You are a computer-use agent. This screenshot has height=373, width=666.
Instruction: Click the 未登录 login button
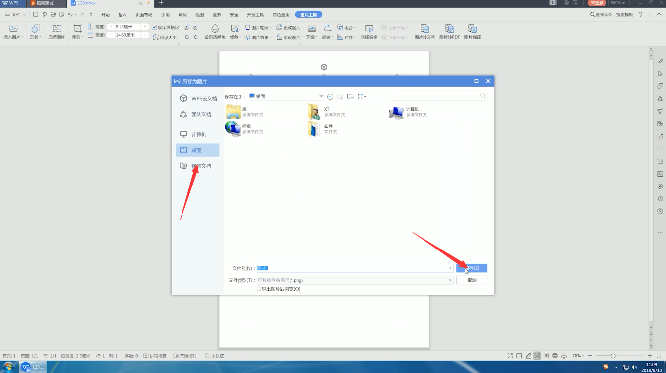[x=597, y=3]
